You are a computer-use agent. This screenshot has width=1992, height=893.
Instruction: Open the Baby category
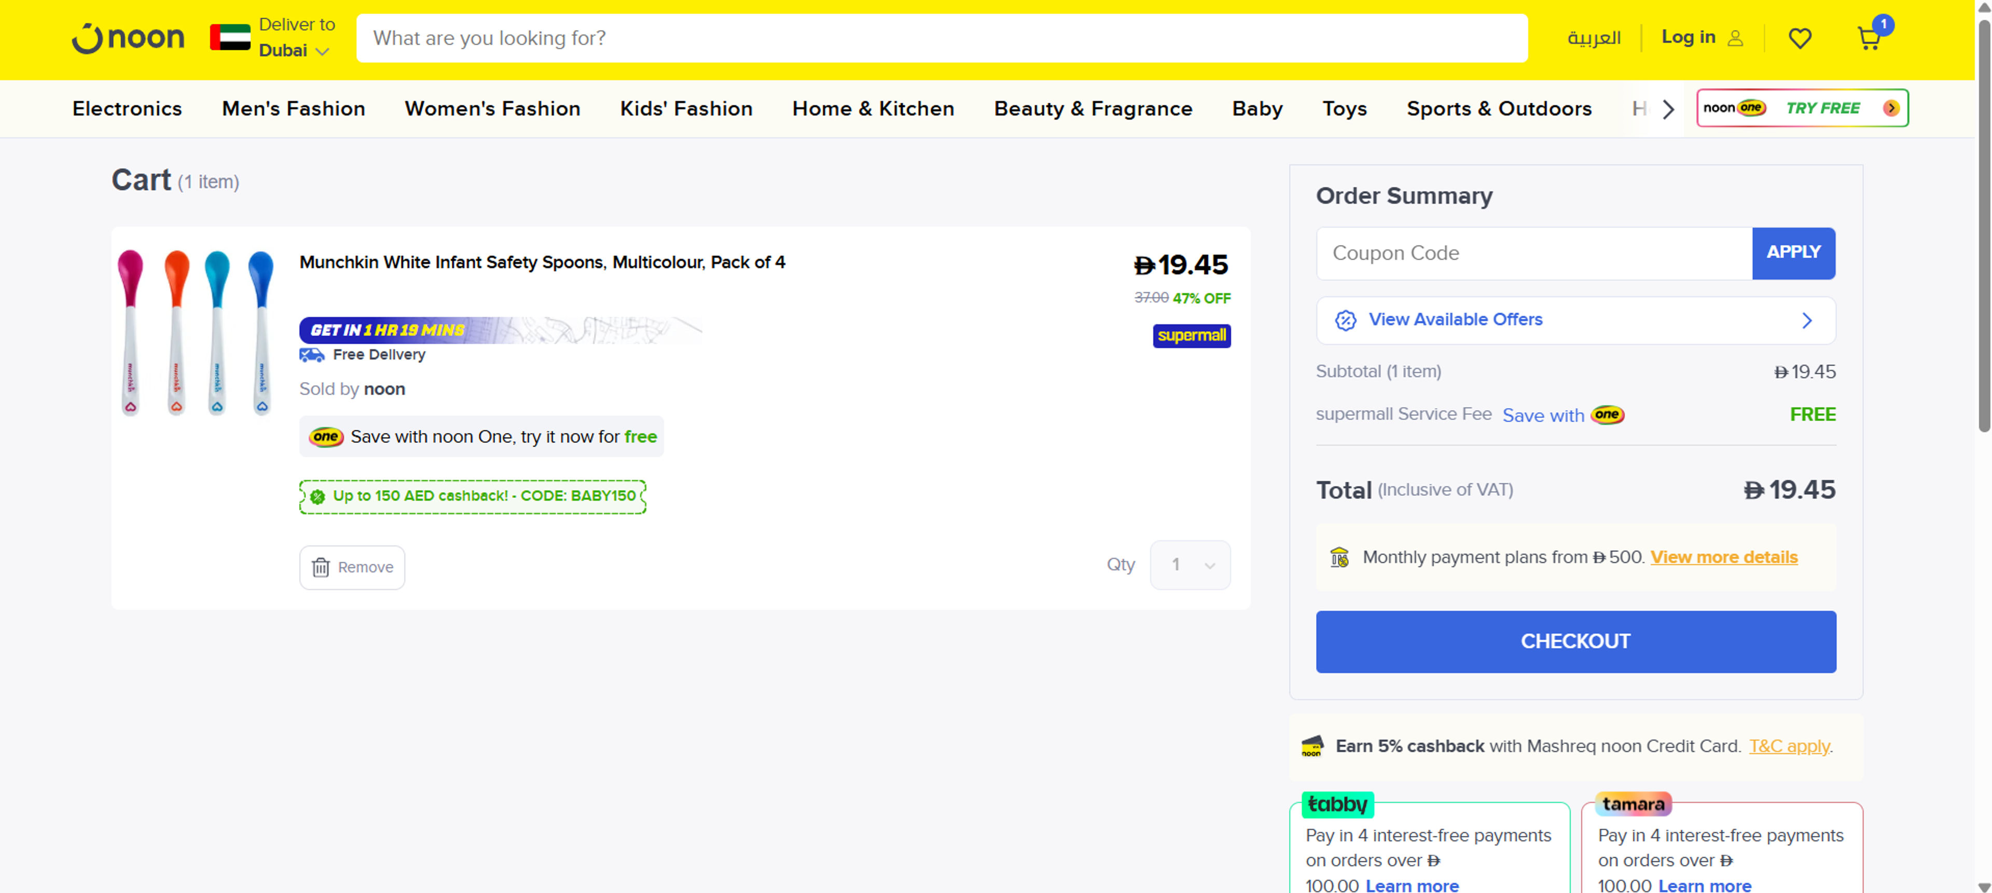click(1256, 108)
